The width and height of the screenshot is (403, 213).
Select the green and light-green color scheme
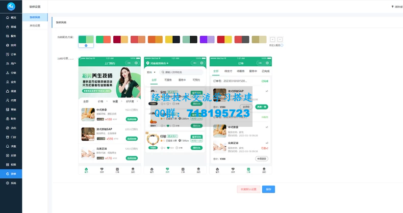(x=86, y=39)
